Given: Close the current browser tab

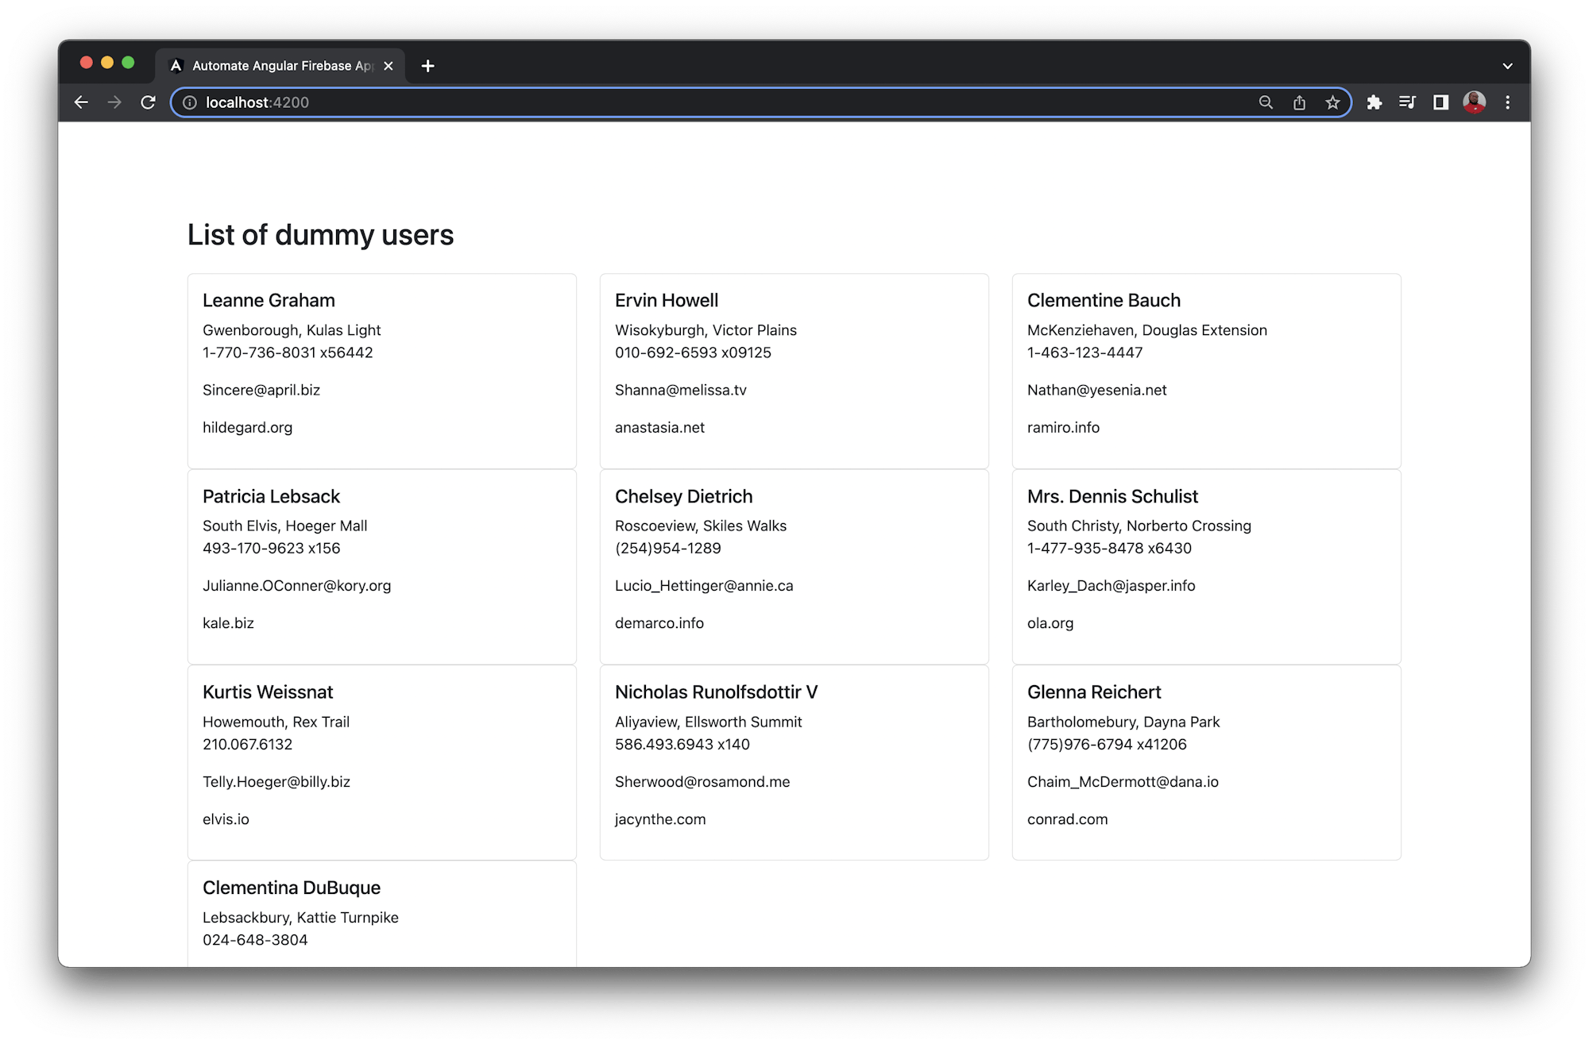Looking at the screenshot, I should (389, 66).
